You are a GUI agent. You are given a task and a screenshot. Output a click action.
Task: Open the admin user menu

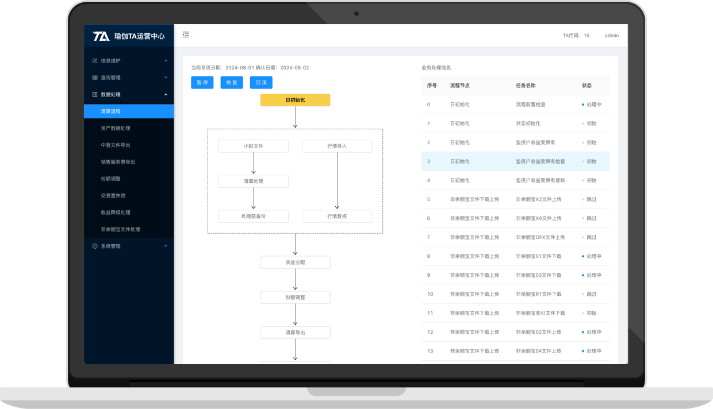[x=611, y=36]
